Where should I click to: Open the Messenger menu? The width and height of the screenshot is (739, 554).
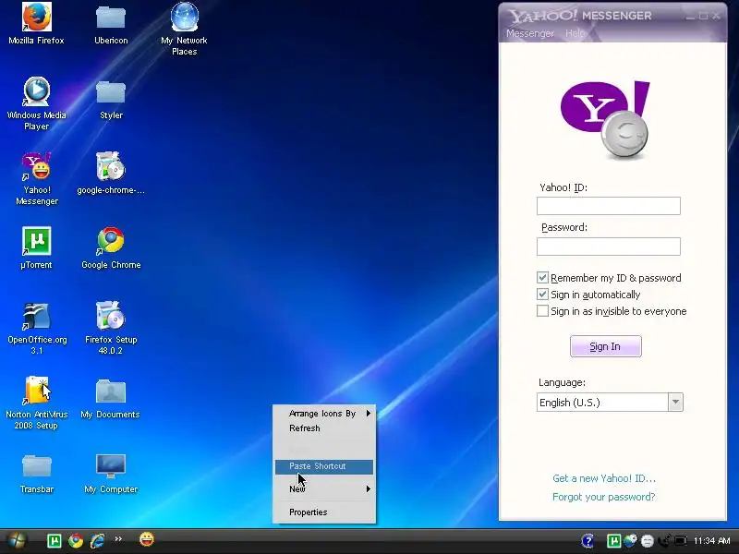(530, 33)
